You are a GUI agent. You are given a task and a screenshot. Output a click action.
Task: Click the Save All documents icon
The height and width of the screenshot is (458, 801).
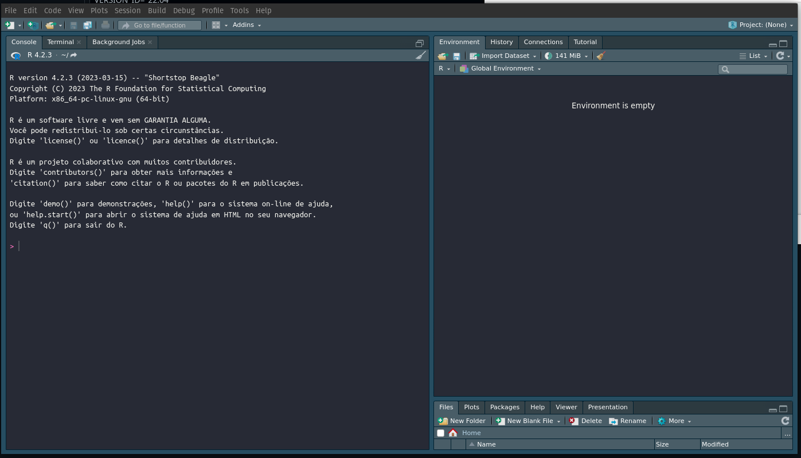pos(87,25)
